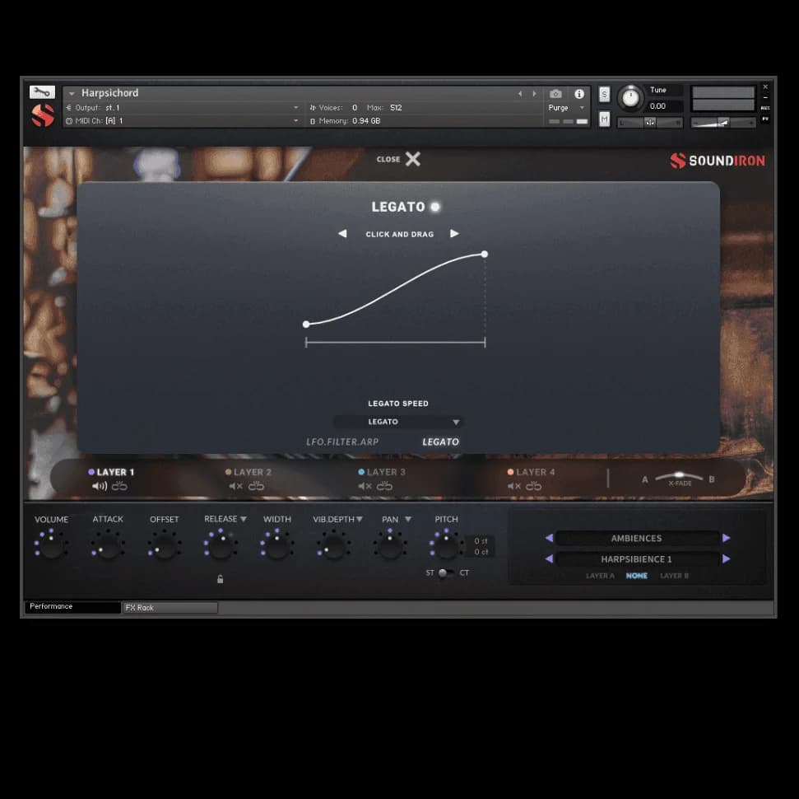The image size is (799, 799).
Task: Close the Legato panel with the X button
Action: [x=412, y=159]
